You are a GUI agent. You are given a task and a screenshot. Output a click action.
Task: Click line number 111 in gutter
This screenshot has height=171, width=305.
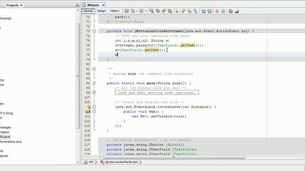(87, 116)
